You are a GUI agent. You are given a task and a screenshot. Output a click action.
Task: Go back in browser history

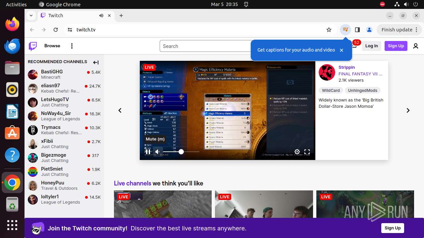(x=32, y=30)
